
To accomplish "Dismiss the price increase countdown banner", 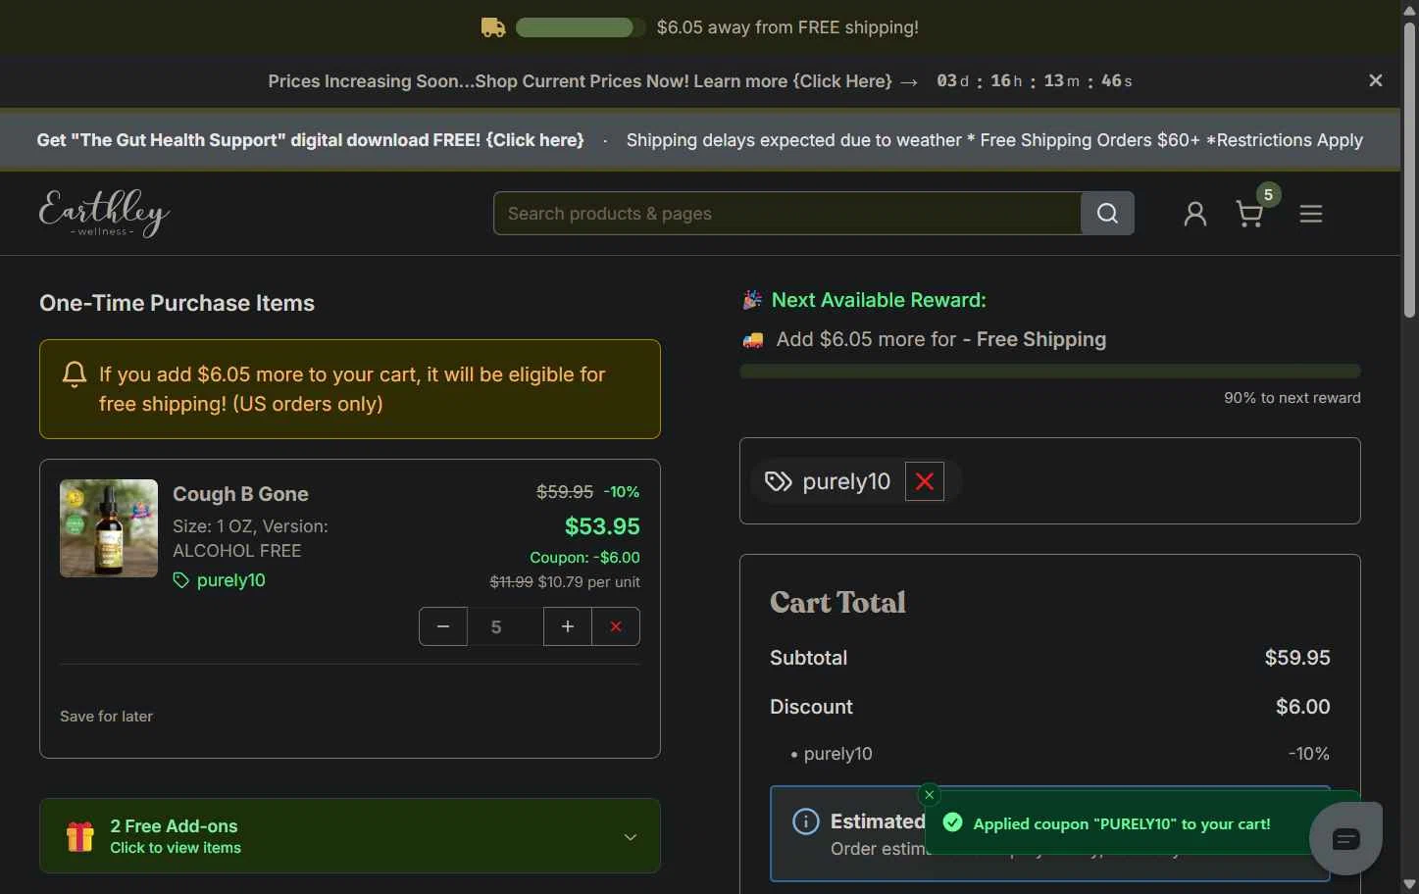I will 1376,80.
